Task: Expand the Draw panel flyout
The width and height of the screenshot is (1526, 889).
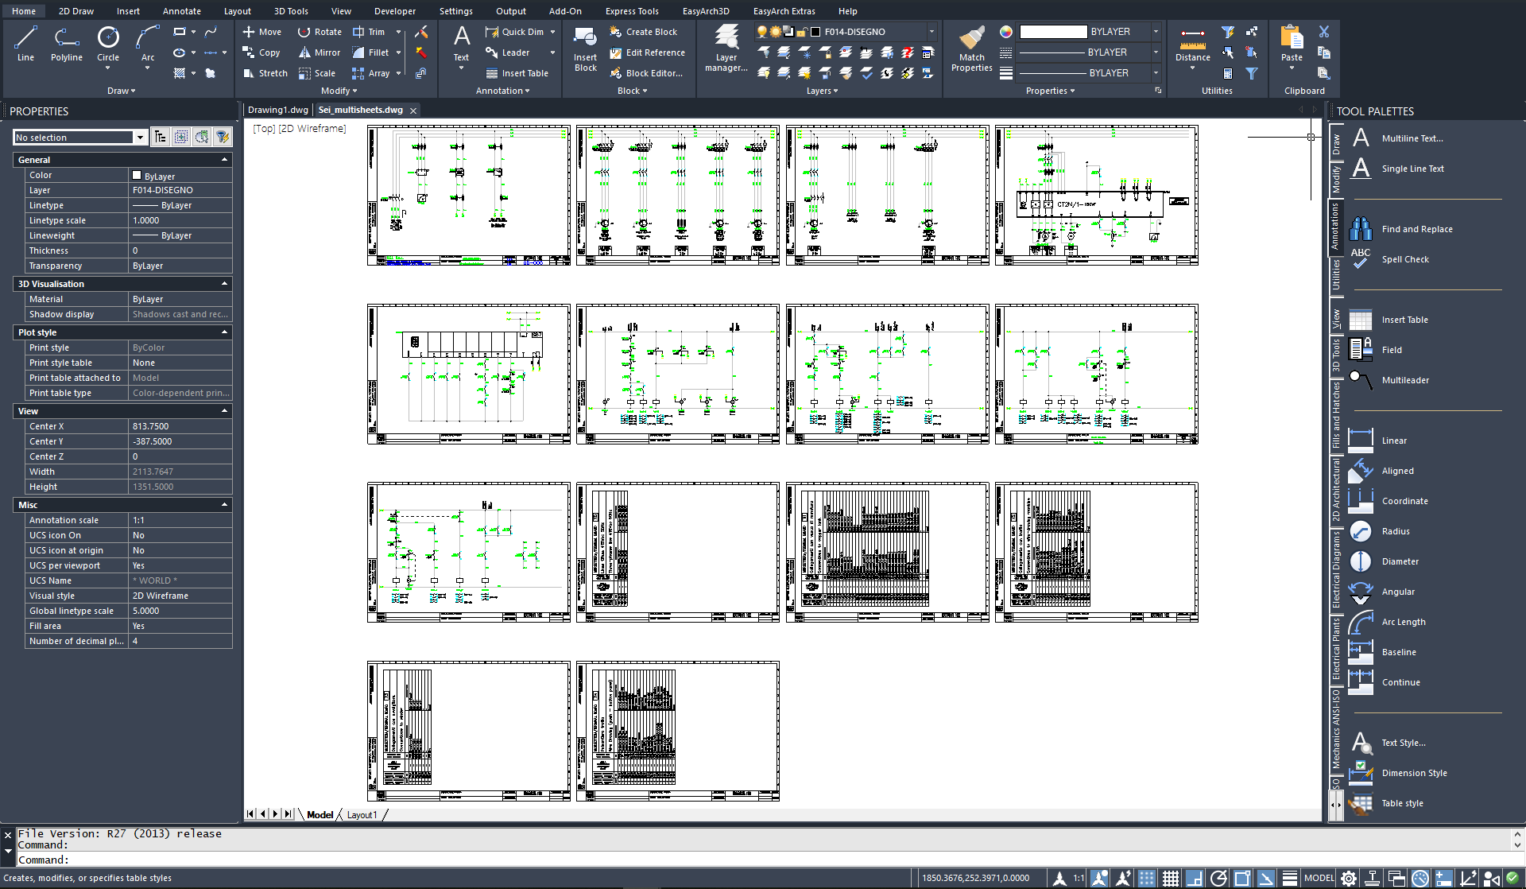Action: point(121,91)
